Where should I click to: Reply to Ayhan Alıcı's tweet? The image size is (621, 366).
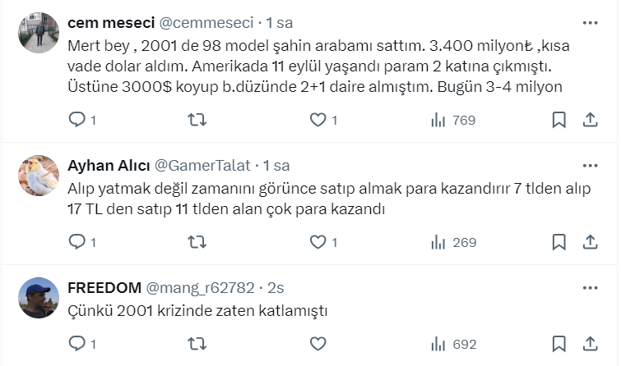pyautogui.click(x=76, y=242)
